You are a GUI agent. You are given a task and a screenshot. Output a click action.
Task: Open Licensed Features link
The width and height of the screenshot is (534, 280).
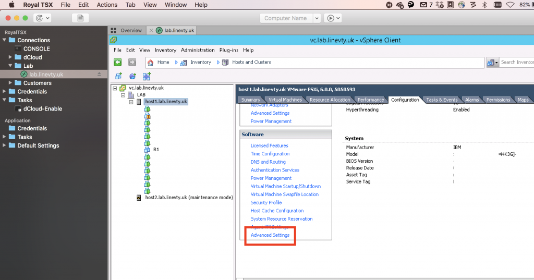point(270,145)
